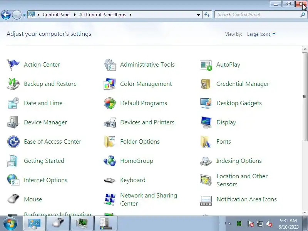Open the Desktop Gadgets icon
The image size is (308, 231).
206,103
